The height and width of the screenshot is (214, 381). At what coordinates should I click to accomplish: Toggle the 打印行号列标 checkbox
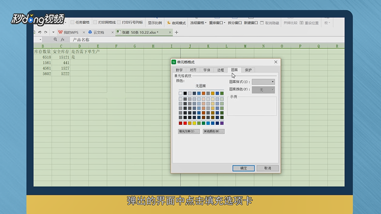tap(119, 23)
